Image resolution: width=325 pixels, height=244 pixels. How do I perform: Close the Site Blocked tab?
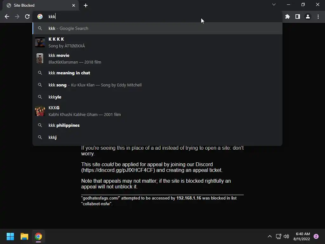(74, 5)
